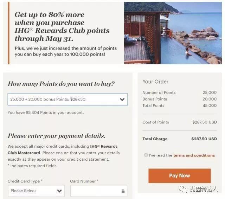225x199 pixels.
Task: Click 'How many Points do you want to buy?' heading
Action: [61, 84]
